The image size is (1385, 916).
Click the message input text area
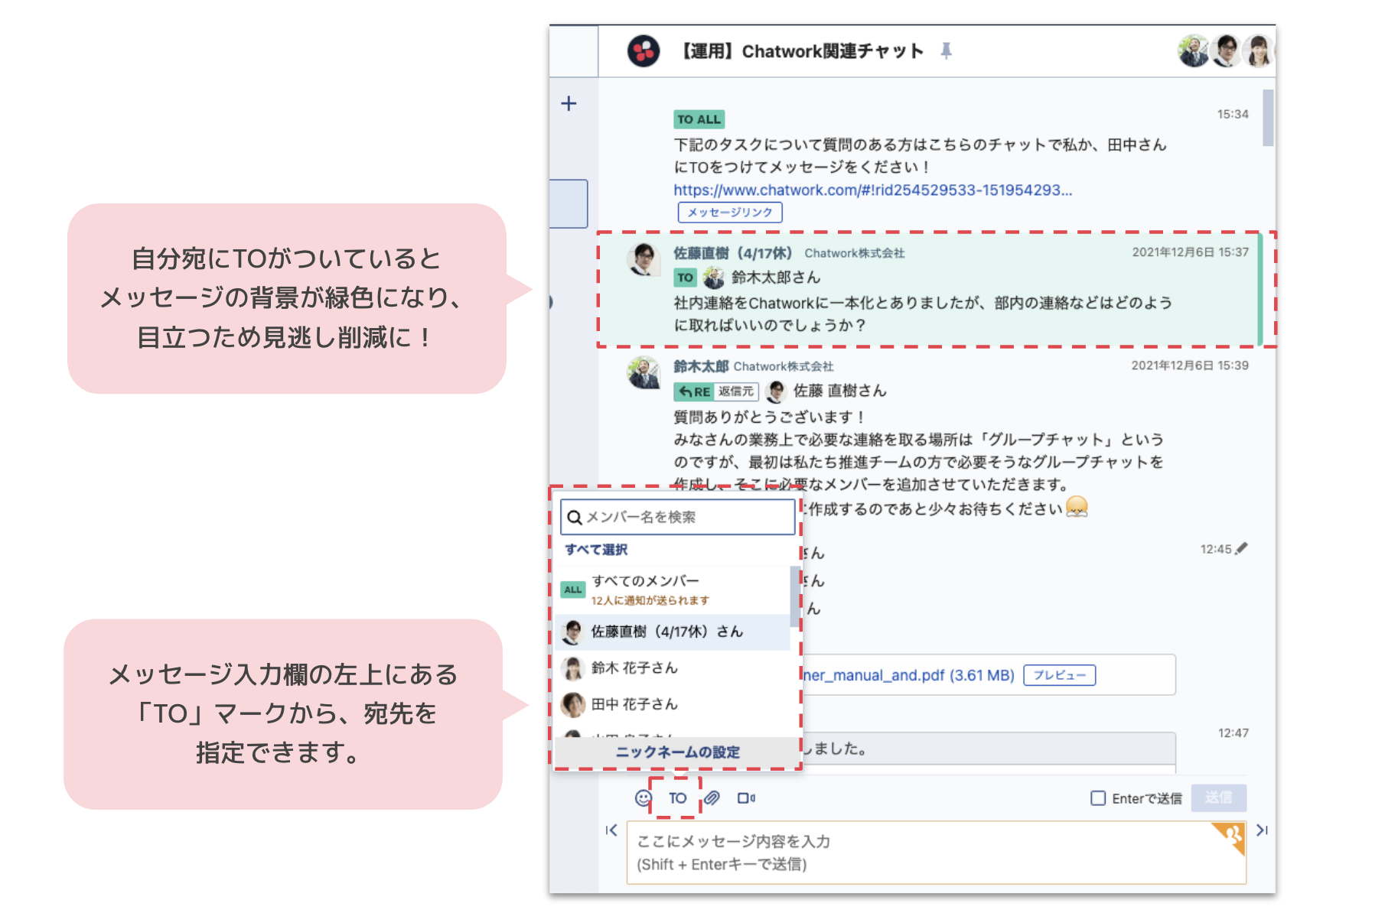[937, 853]
